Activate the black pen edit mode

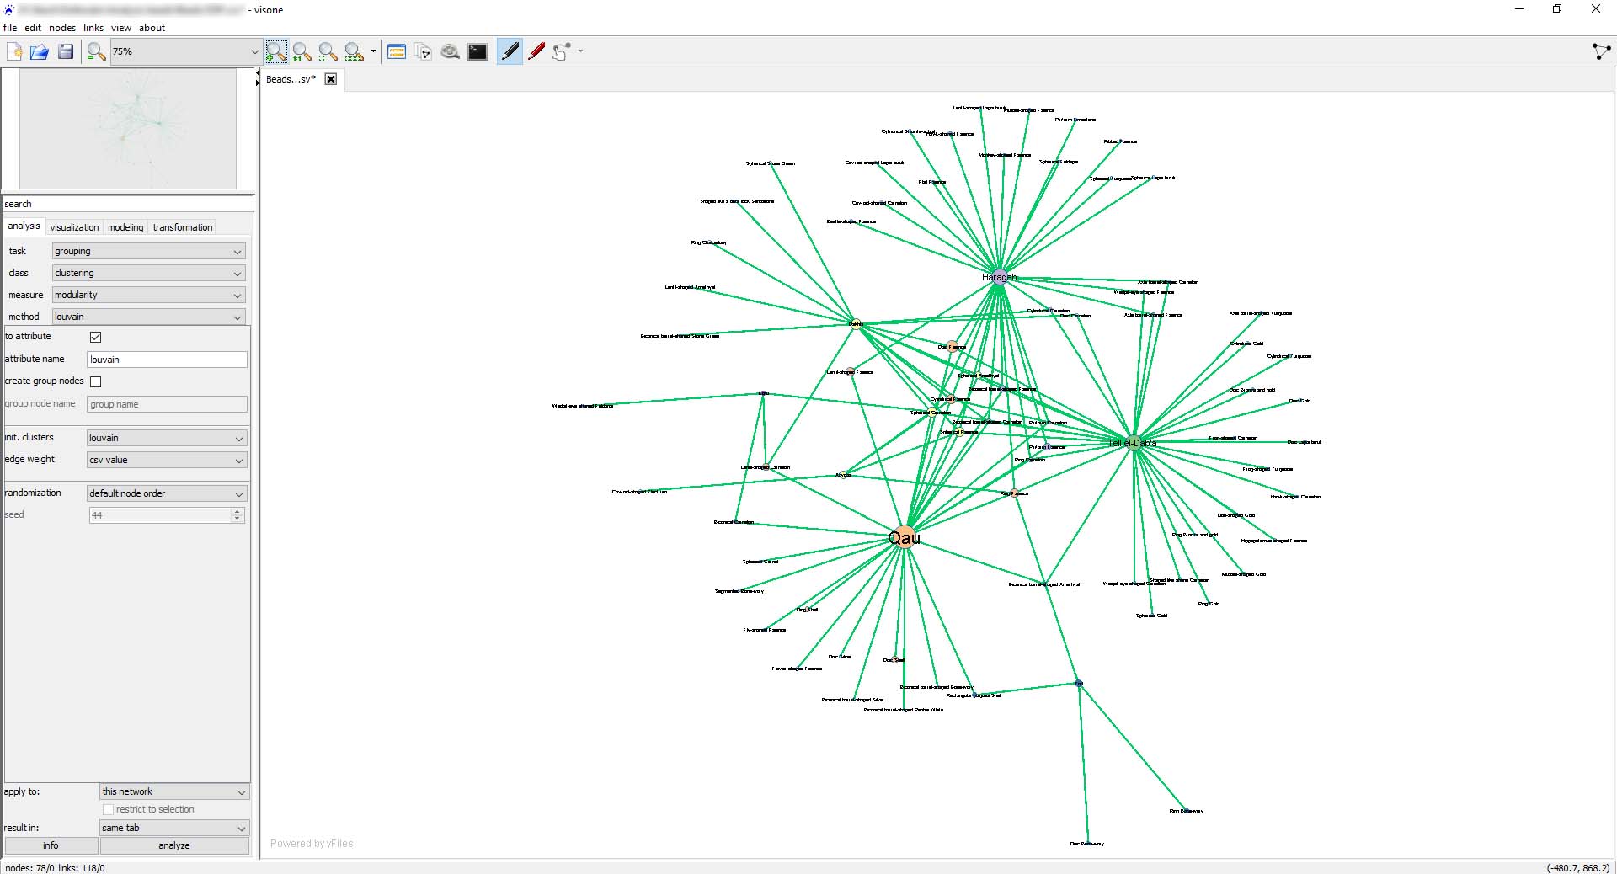tap(510, 52)
